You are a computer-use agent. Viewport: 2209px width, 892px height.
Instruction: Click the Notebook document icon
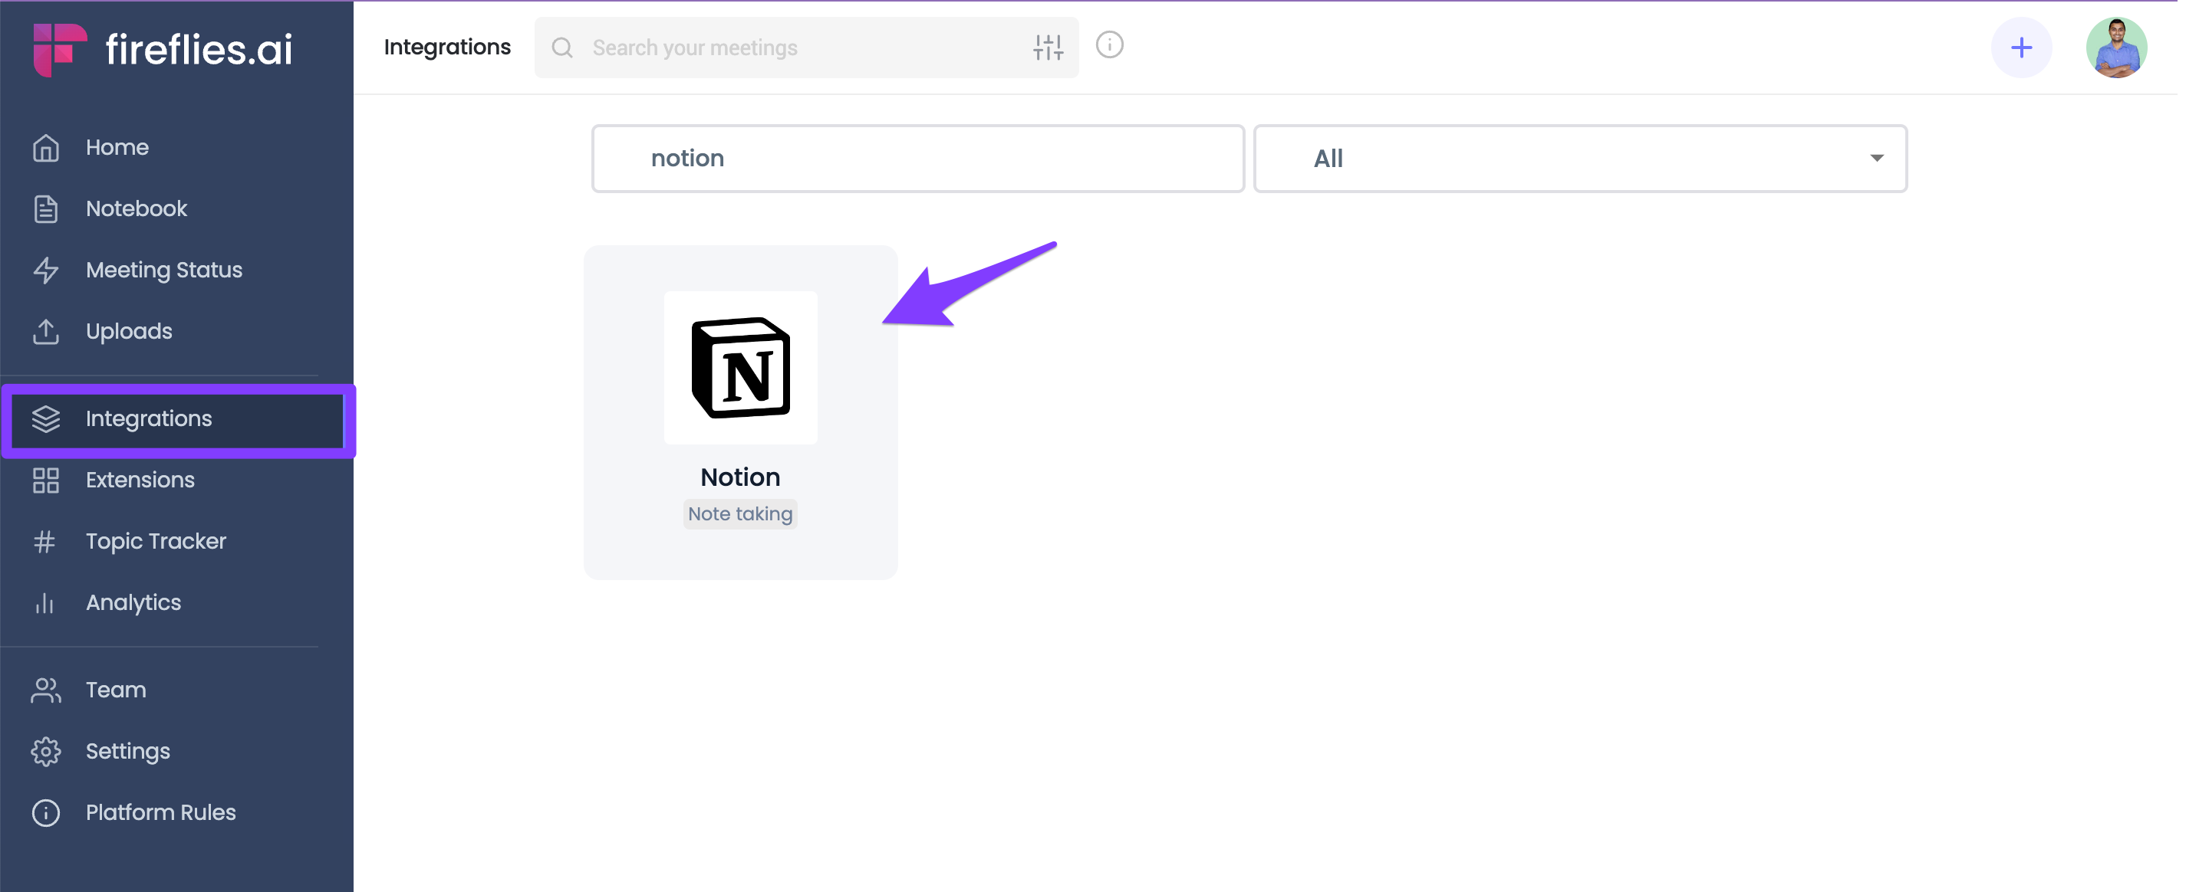coord(45,209)
